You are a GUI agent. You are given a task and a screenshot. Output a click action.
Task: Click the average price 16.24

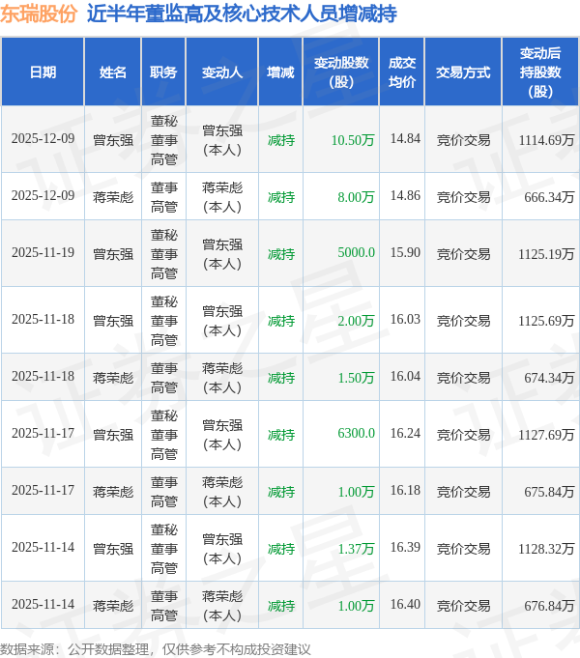click(405, 434)
